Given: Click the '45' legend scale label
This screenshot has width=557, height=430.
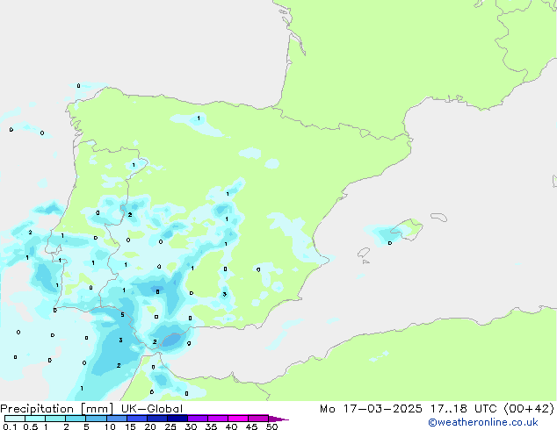Looking at the screenshot, I should [251, 426].
